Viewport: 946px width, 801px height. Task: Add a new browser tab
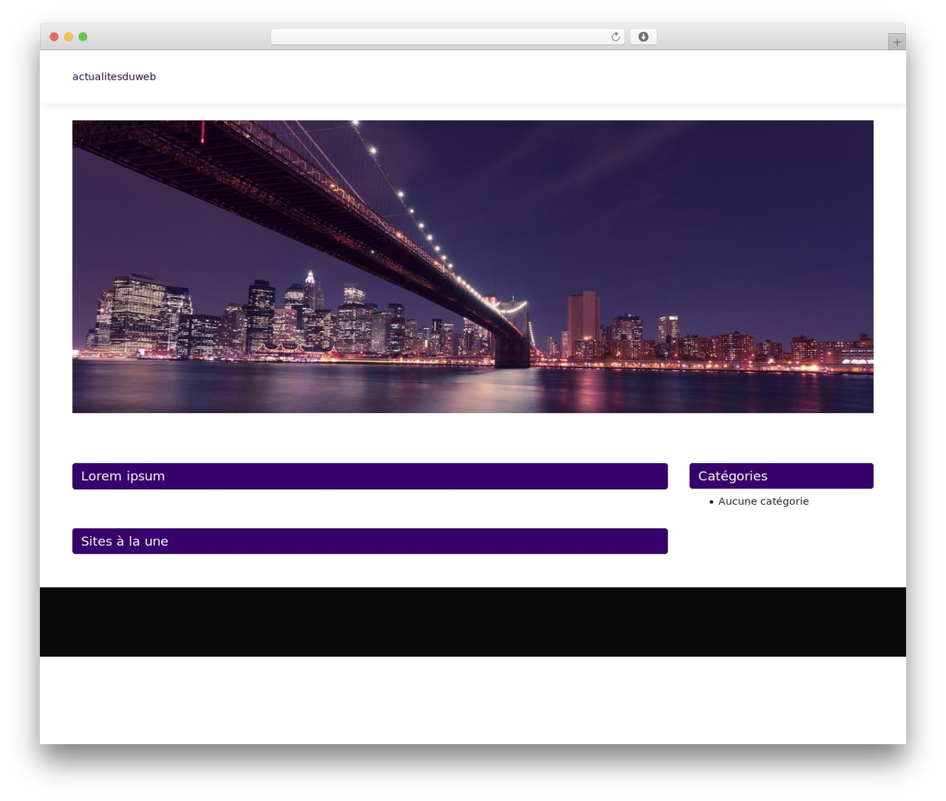tap(896, 42)
